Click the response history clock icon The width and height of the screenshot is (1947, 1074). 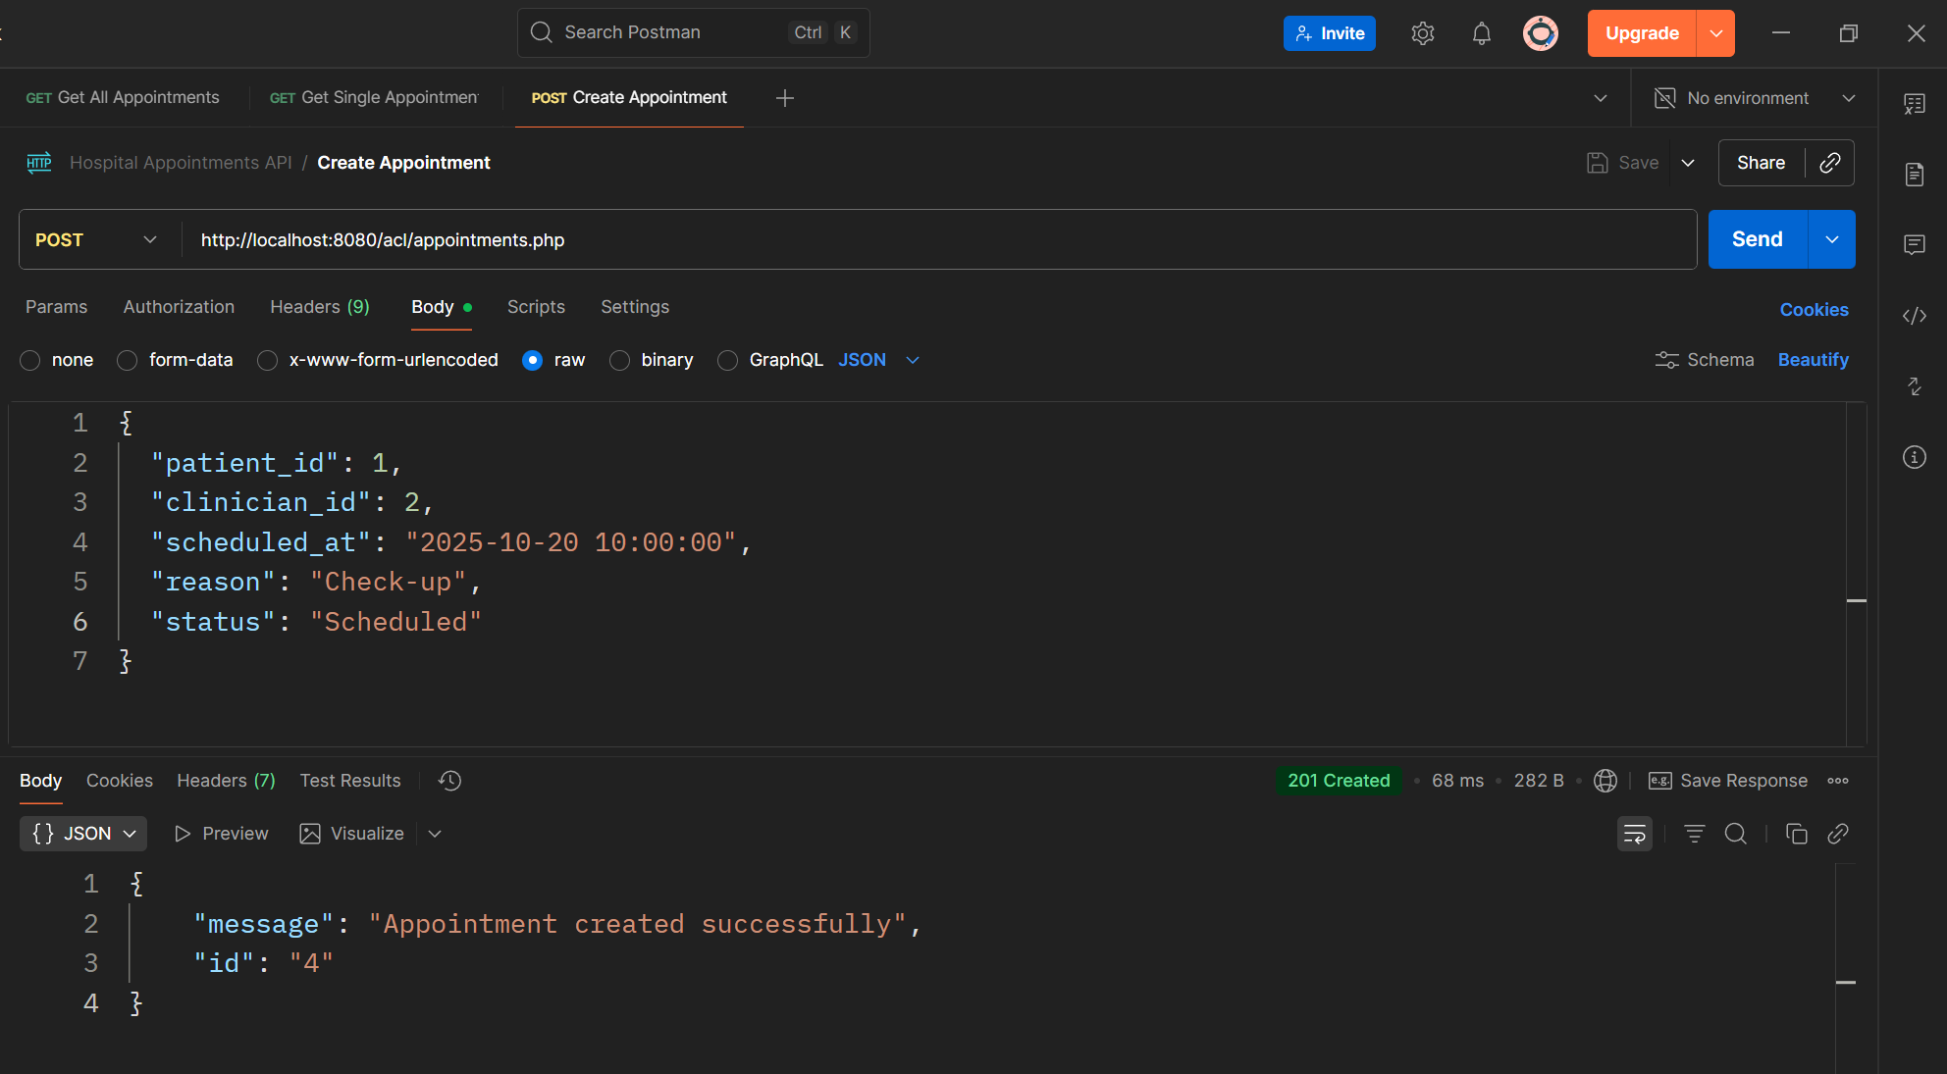(449, 781)
